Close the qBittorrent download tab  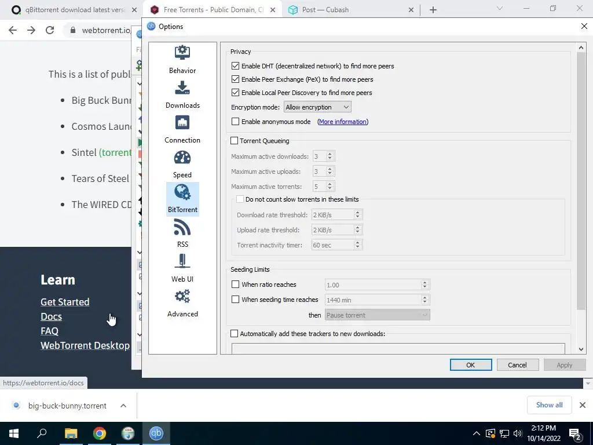pos(134,10)
